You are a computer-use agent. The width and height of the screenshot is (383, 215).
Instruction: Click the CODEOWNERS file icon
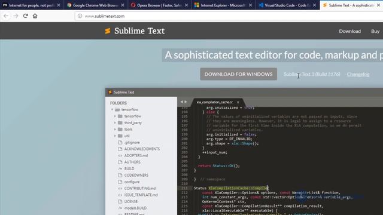(x=120, y=175)
